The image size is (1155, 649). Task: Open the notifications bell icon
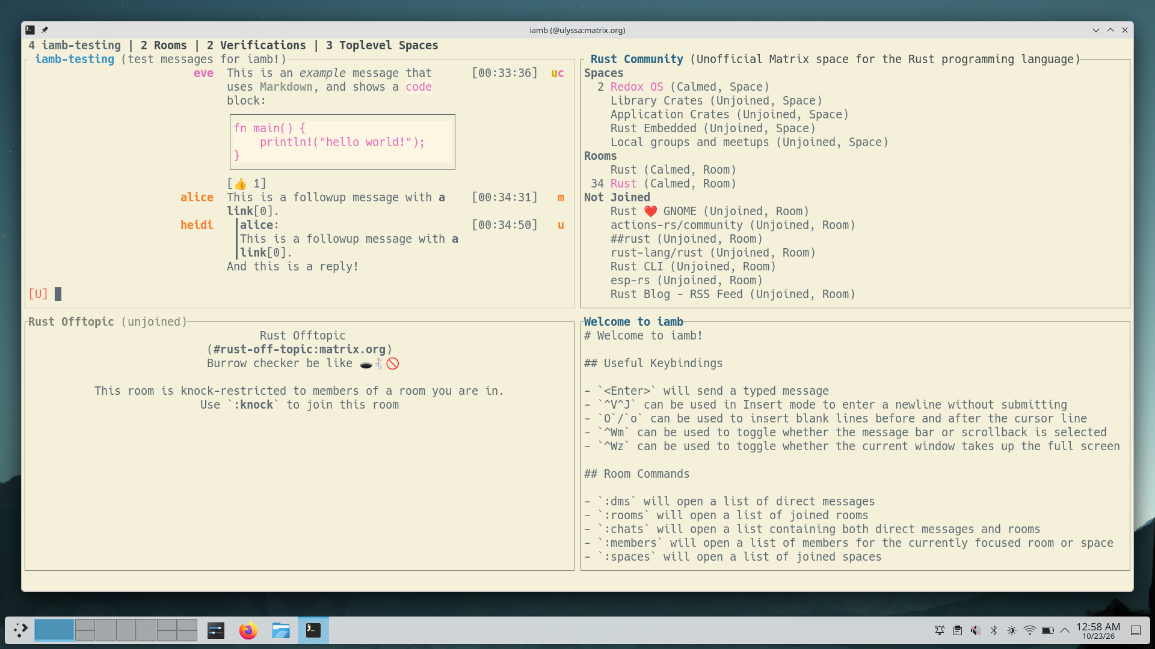[x=940, y=630]
